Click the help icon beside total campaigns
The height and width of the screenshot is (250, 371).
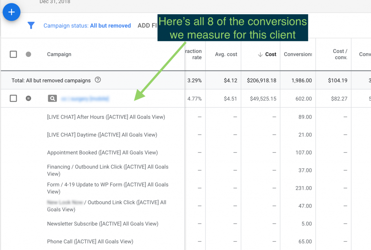[97, 80]
